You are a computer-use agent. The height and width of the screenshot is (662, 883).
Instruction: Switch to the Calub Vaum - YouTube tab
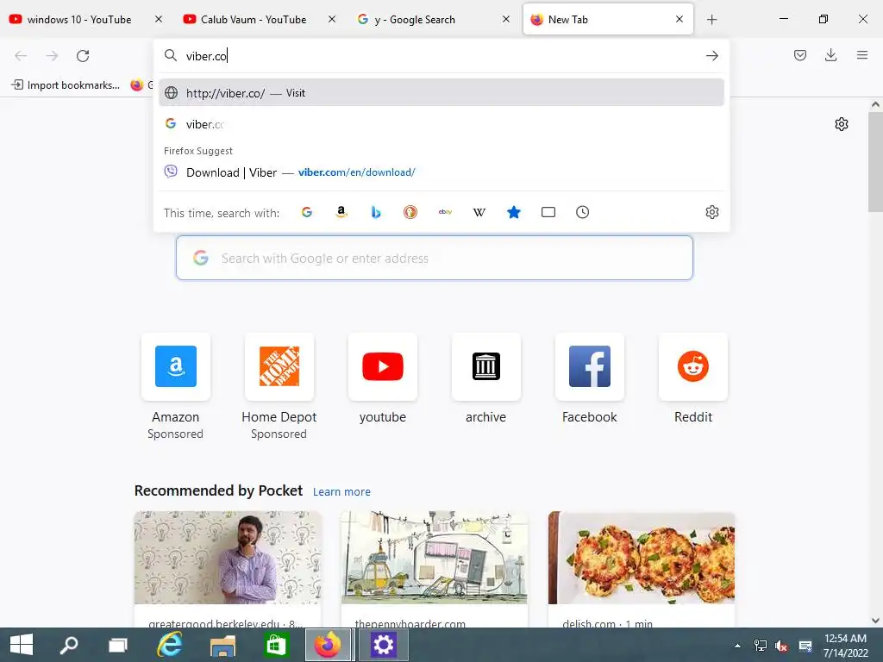(x=254, y=20)
